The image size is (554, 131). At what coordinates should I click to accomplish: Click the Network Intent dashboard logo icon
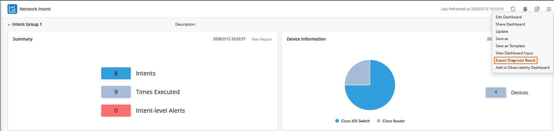12,9
